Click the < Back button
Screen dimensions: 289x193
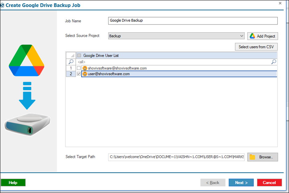pos(213,183)
